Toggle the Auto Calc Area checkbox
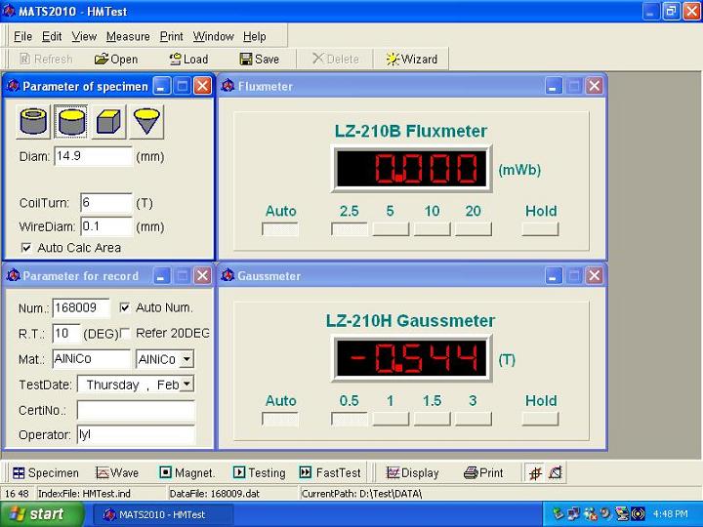 (x=25, y=248)
